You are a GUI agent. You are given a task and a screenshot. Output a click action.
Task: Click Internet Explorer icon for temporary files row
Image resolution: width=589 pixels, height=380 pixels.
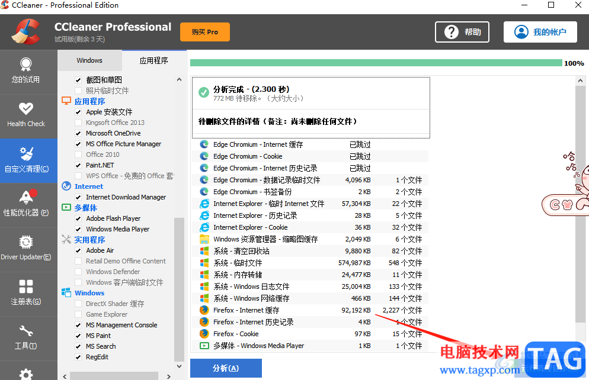(x=204, y=204)
